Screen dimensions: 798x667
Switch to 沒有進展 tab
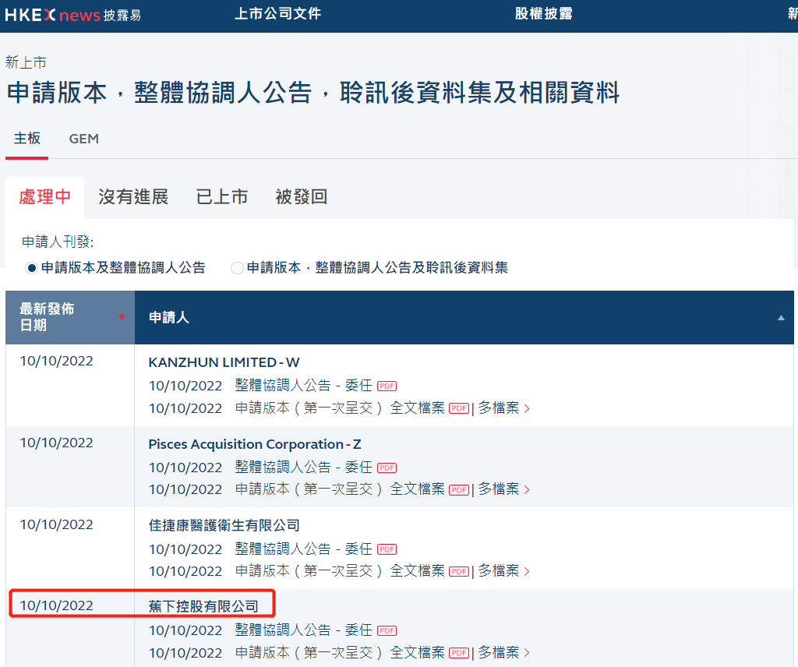pyautogui.click(x=133, y=197)
